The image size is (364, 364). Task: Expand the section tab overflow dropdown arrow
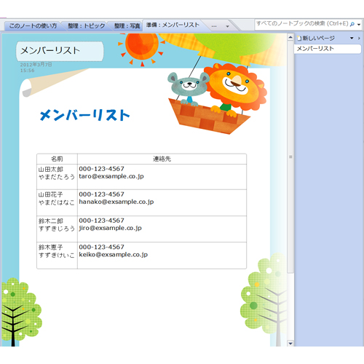[x=227, y=26]
